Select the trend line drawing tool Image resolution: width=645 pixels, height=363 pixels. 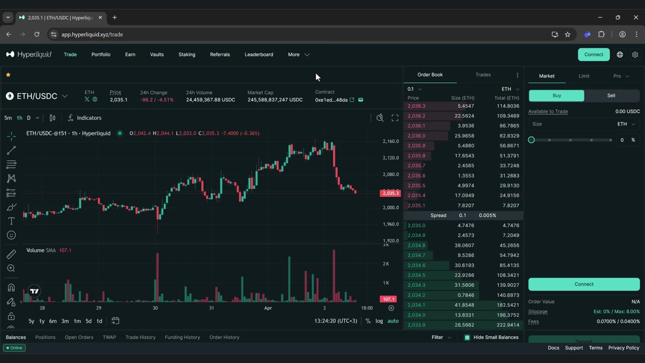[x=11, y=150]
